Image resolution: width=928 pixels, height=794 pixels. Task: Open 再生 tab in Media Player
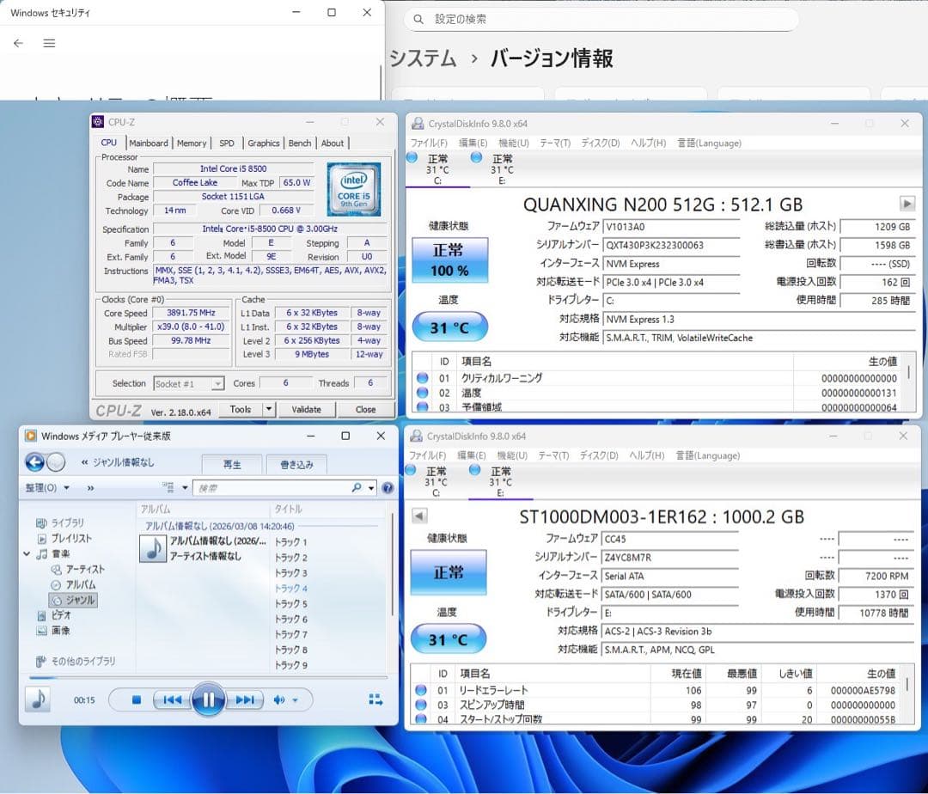[x=232, y=464]
